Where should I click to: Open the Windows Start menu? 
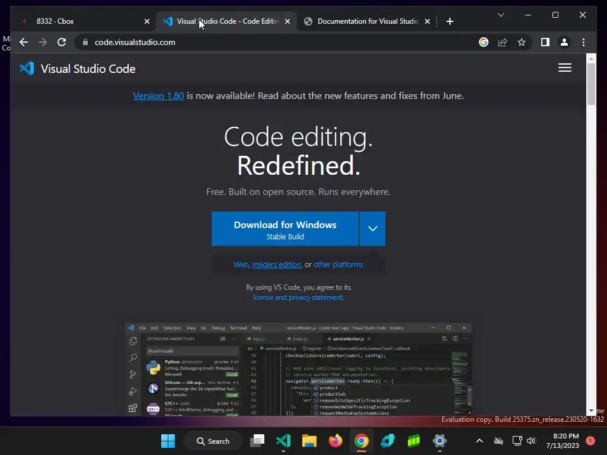click(x=168, y=441)
